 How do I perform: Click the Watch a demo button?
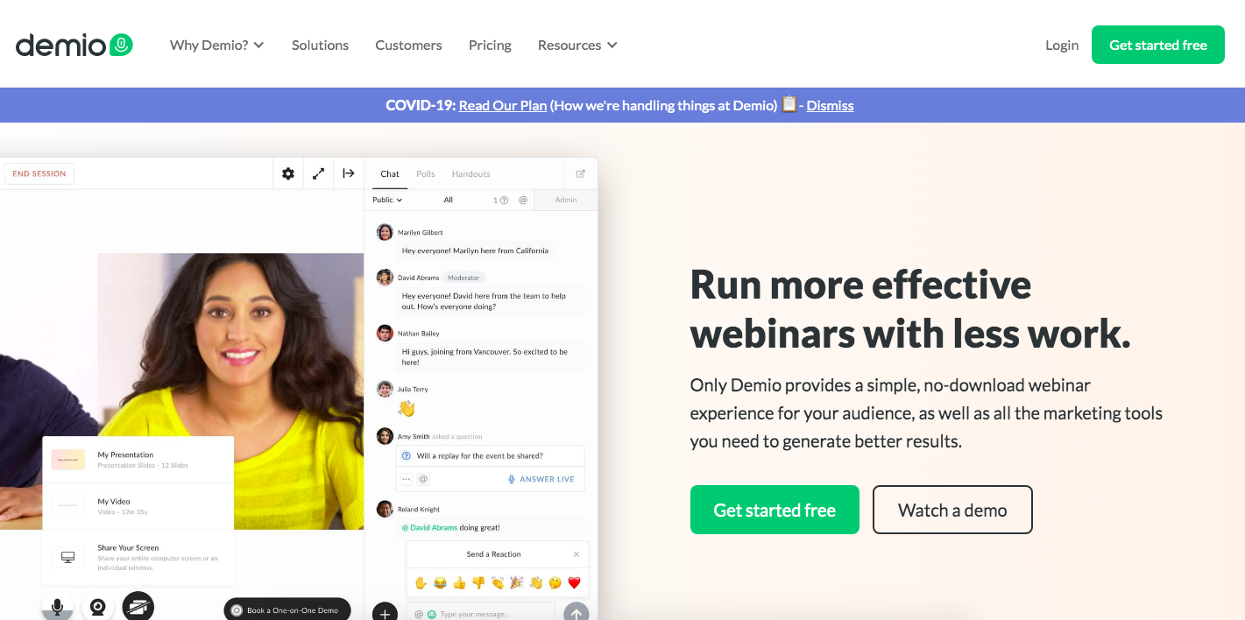pyautogui.click(x=952, y=510)
